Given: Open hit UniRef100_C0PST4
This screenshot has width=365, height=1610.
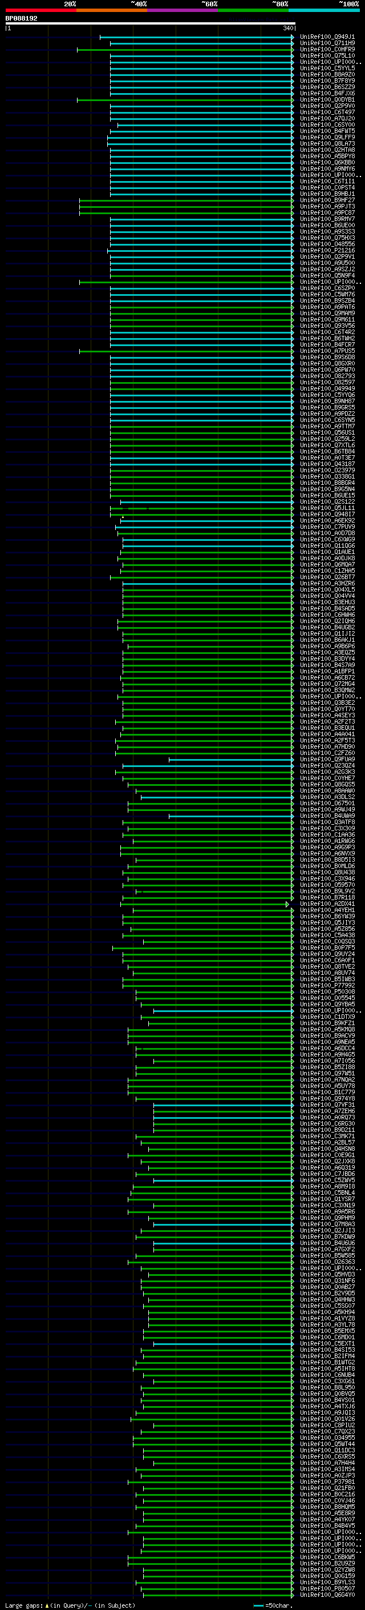Looking at the screenshot, I should (327, 187).
